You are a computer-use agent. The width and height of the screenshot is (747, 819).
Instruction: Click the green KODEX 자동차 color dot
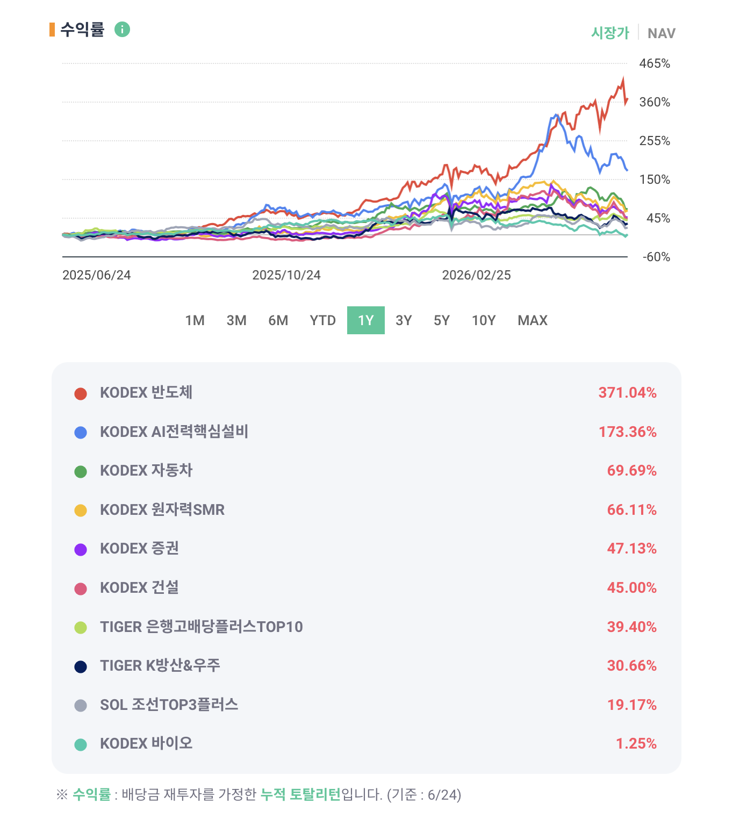point(81,472)
